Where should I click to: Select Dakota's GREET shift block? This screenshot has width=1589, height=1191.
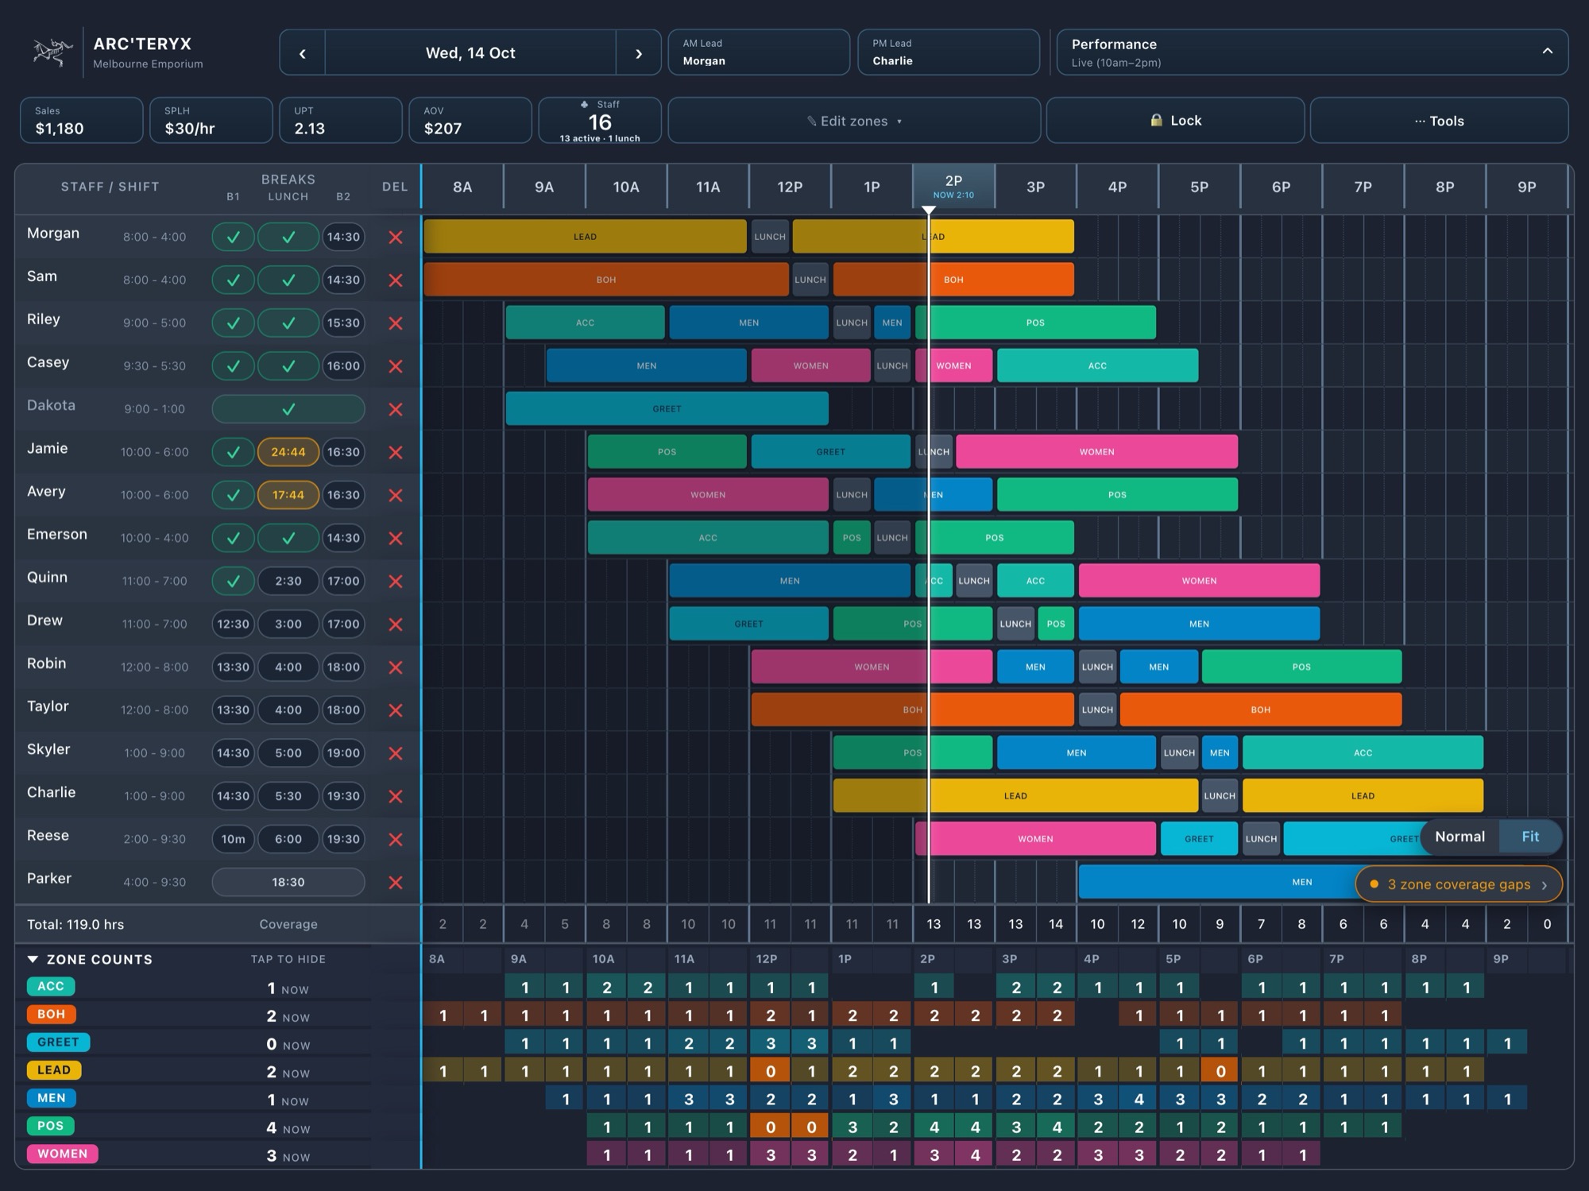click(x=667, y=409)
